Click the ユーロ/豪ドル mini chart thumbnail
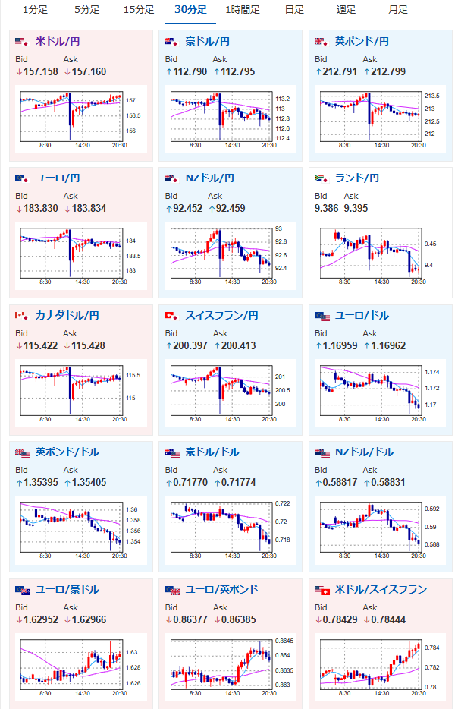This screenshot has height=709, width=458. click(x=81, y=667)
